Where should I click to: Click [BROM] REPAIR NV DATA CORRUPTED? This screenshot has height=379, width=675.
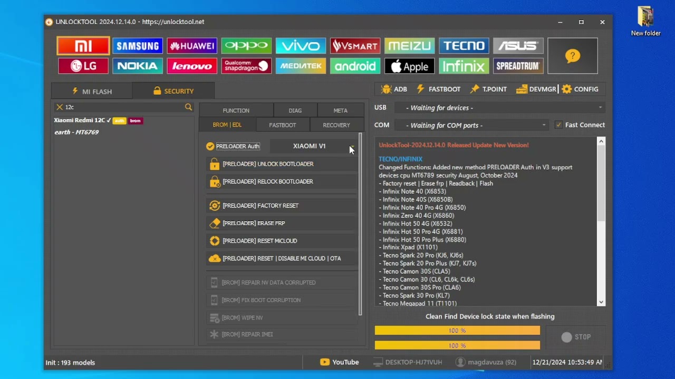(x=282, y=283)
